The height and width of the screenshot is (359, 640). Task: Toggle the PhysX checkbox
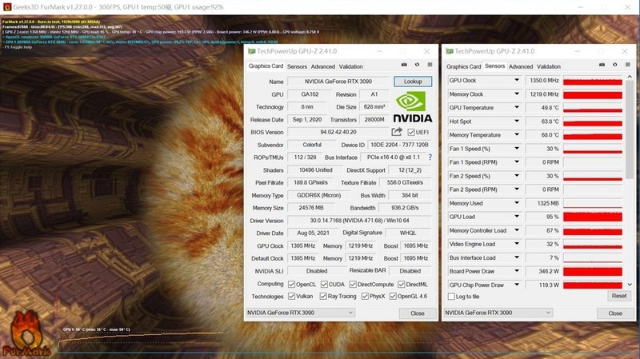[x=365, y=296]
